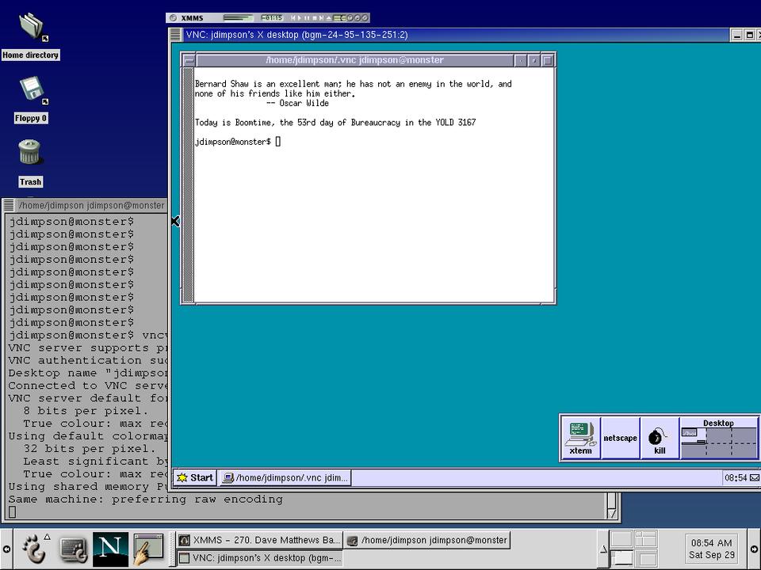Click the kill bomb icon
Image resolution: width=761 pixels, height=570 pixels.
(x=659, y=438)
